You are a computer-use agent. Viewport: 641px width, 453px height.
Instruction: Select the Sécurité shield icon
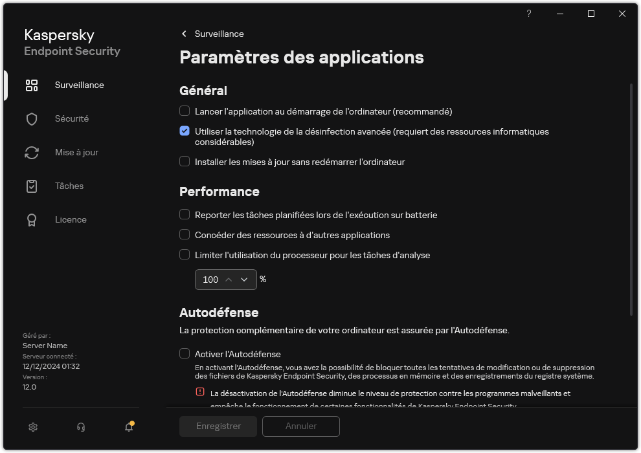[31, 118]
